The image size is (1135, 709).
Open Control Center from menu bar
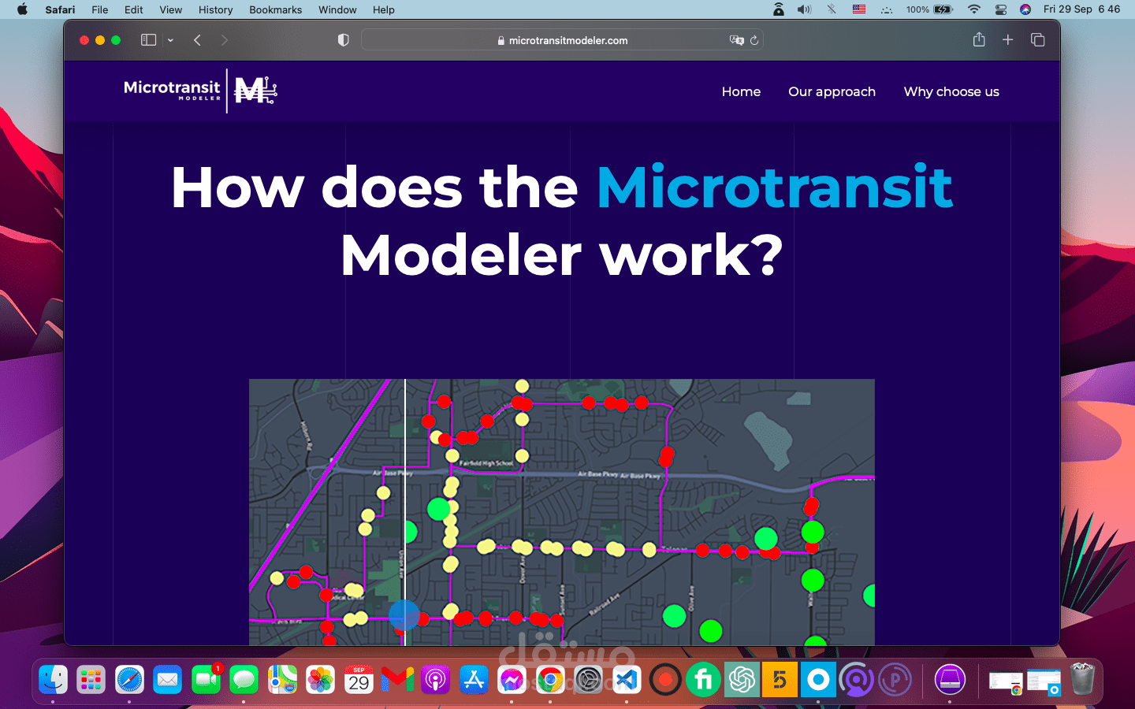[1000, 9]
